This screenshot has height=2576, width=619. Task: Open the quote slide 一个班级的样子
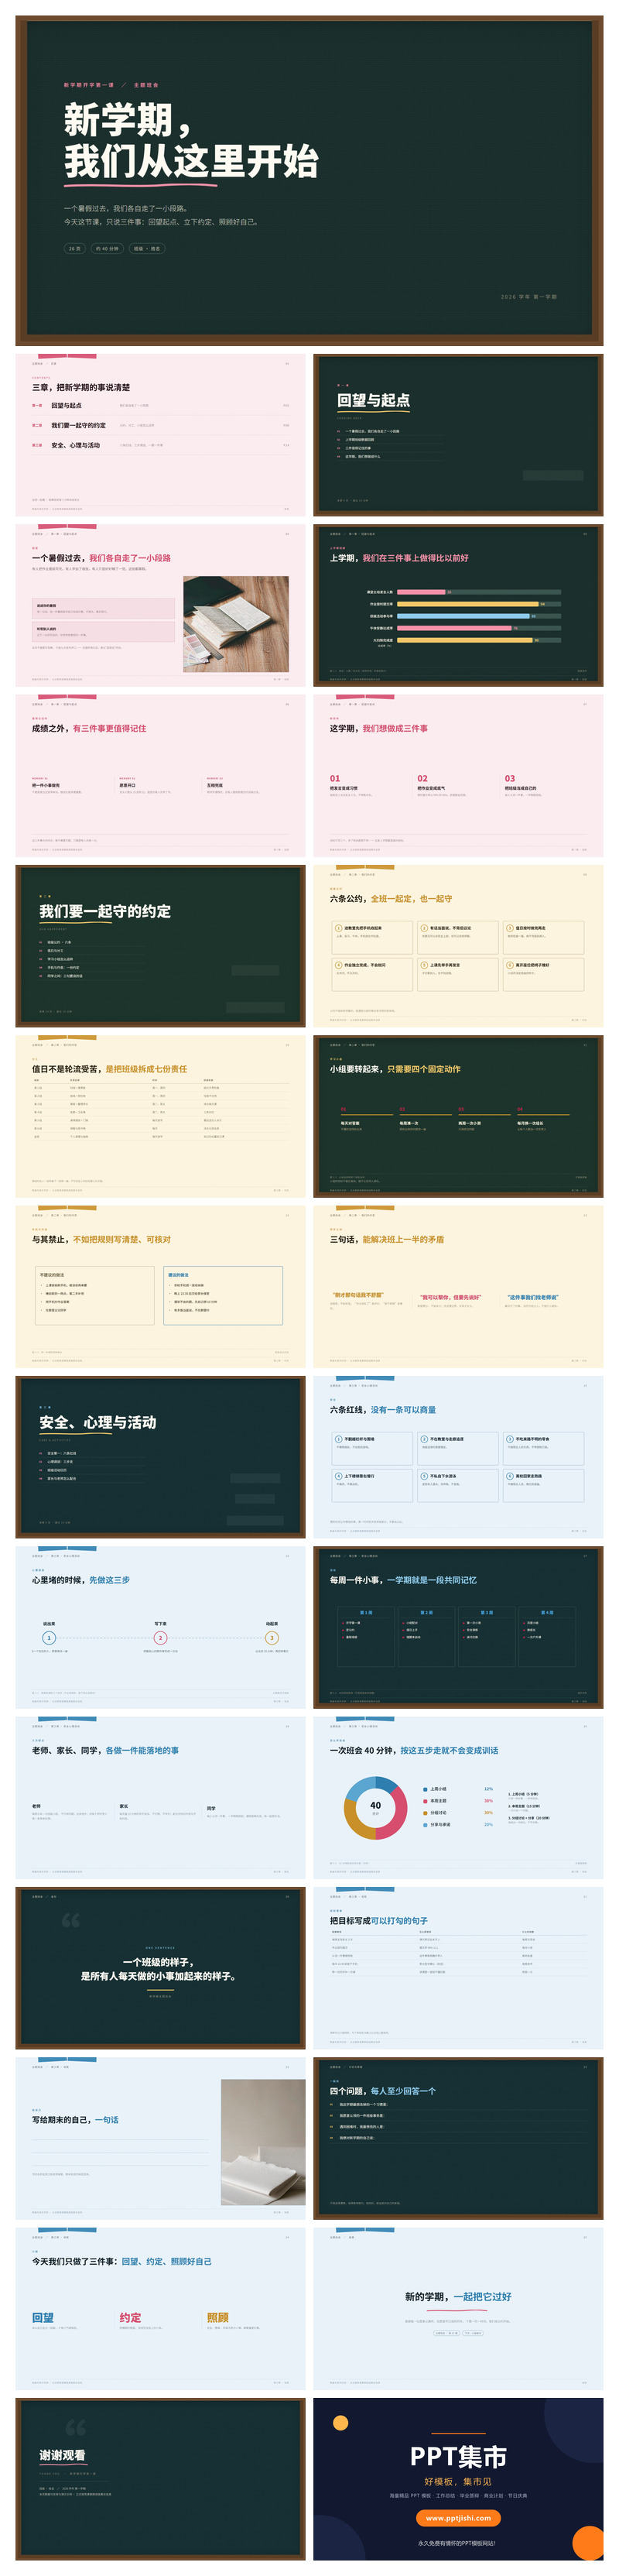[160, 1969]
